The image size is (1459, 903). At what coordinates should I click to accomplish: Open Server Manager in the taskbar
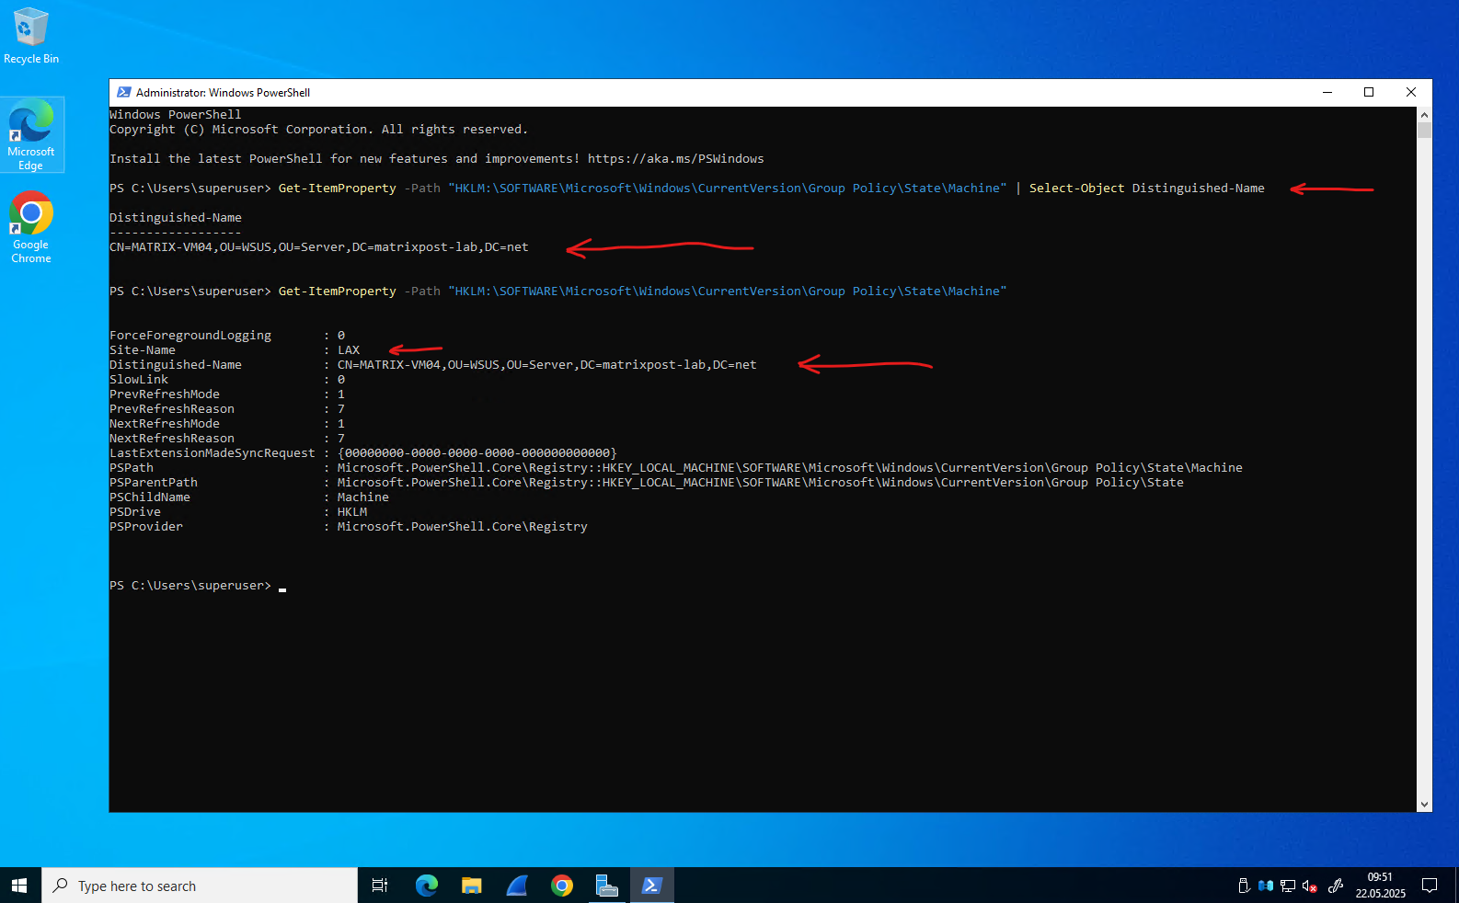[607, 886]
